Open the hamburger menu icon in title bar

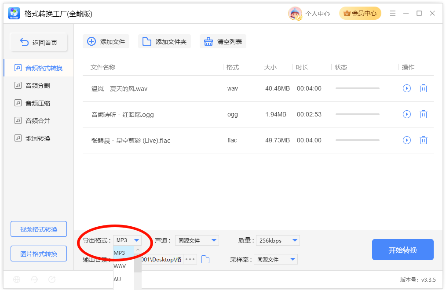393,13
